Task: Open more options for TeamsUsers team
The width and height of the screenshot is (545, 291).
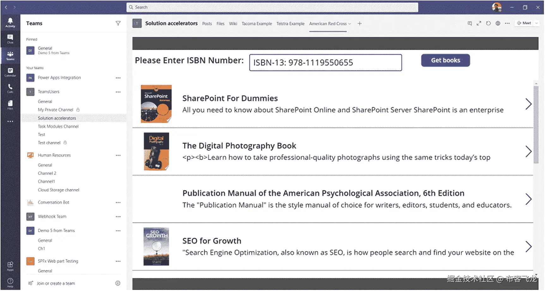Action: point(118,92)
